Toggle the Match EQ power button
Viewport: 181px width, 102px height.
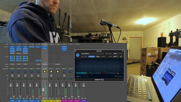(78, 55)
